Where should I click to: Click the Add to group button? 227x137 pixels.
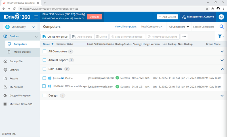[x=82, y=37]
